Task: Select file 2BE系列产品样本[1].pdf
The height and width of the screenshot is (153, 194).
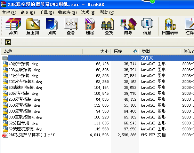Action: point(31,135)
